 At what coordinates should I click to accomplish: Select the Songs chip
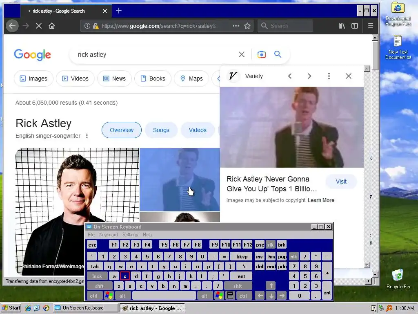point(161,130)
